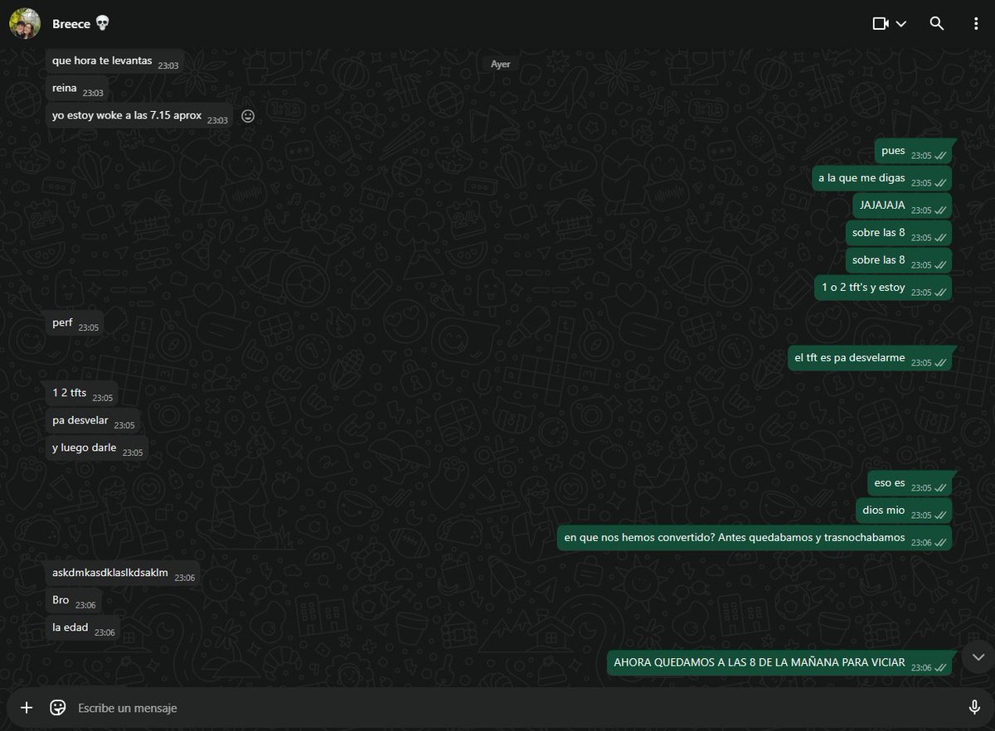This screenshot has height=731, width=995.
Task: Select the received message 'Bro'
Action: [74, 601]
